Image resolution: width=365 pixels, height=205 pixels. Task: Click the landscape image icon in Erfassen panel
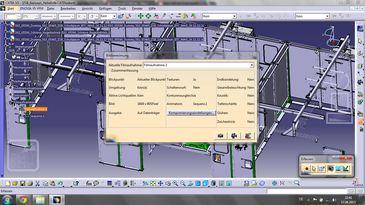338,169
